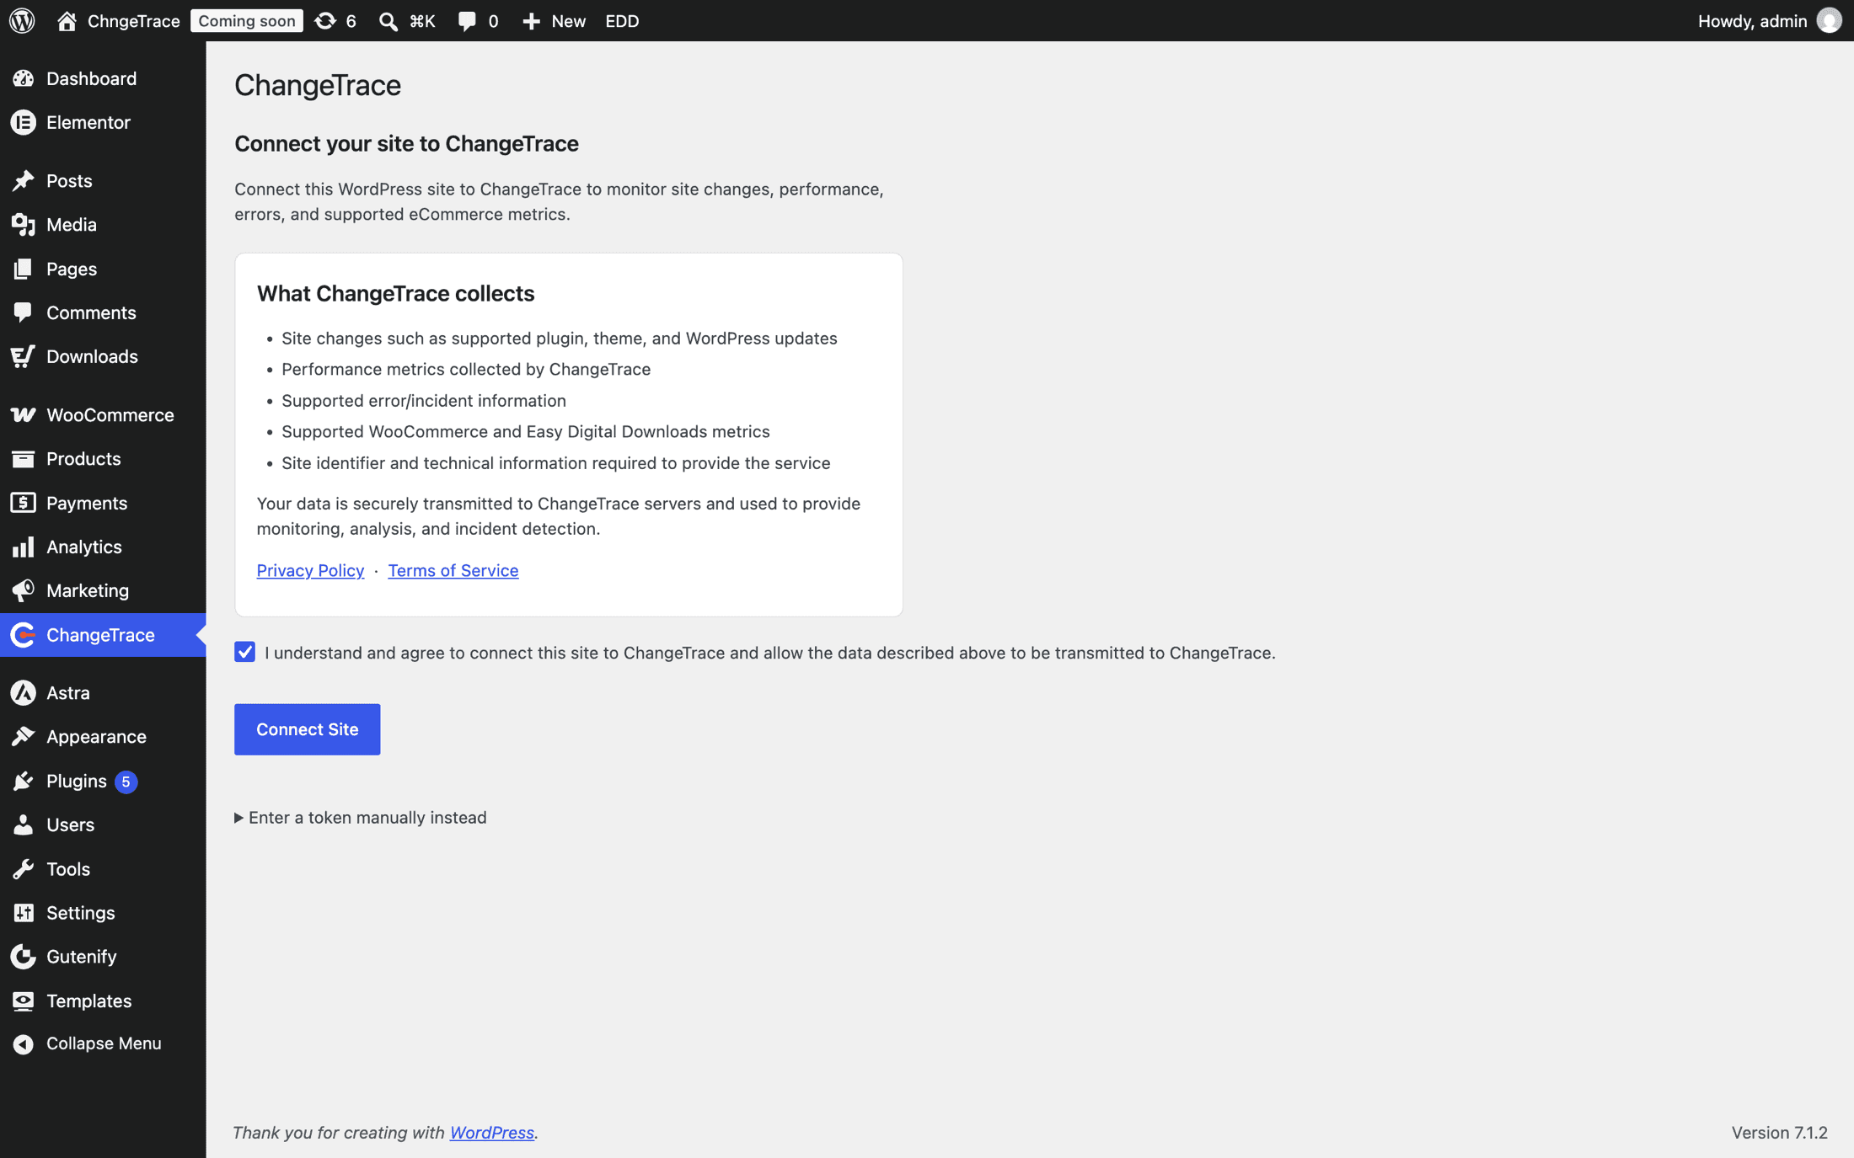Click the Analytics bar chart icon

(x=24, y=547)
